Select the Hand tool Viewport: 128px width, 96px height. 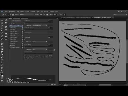click(2, 68)
